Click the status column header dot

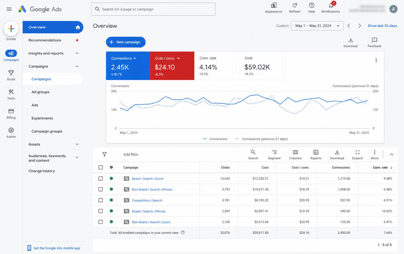point(111,167)
